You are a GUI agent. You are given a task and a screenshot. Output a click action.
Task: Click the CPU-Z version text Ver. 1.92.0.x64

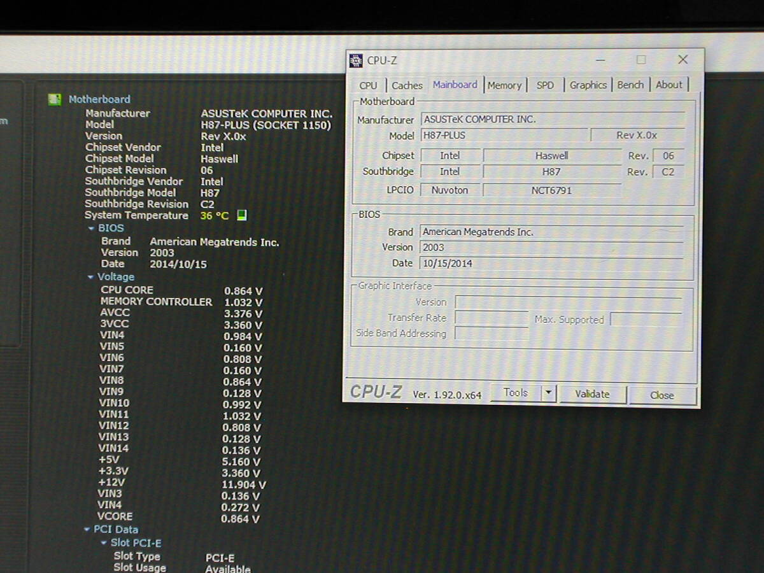point(447,395)
